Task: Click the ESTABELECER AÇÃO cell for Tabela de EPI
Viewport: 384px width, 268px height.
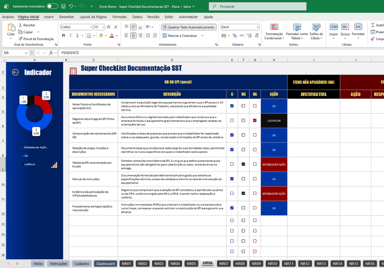Action: pyautogui.click(x=274, y=165)
